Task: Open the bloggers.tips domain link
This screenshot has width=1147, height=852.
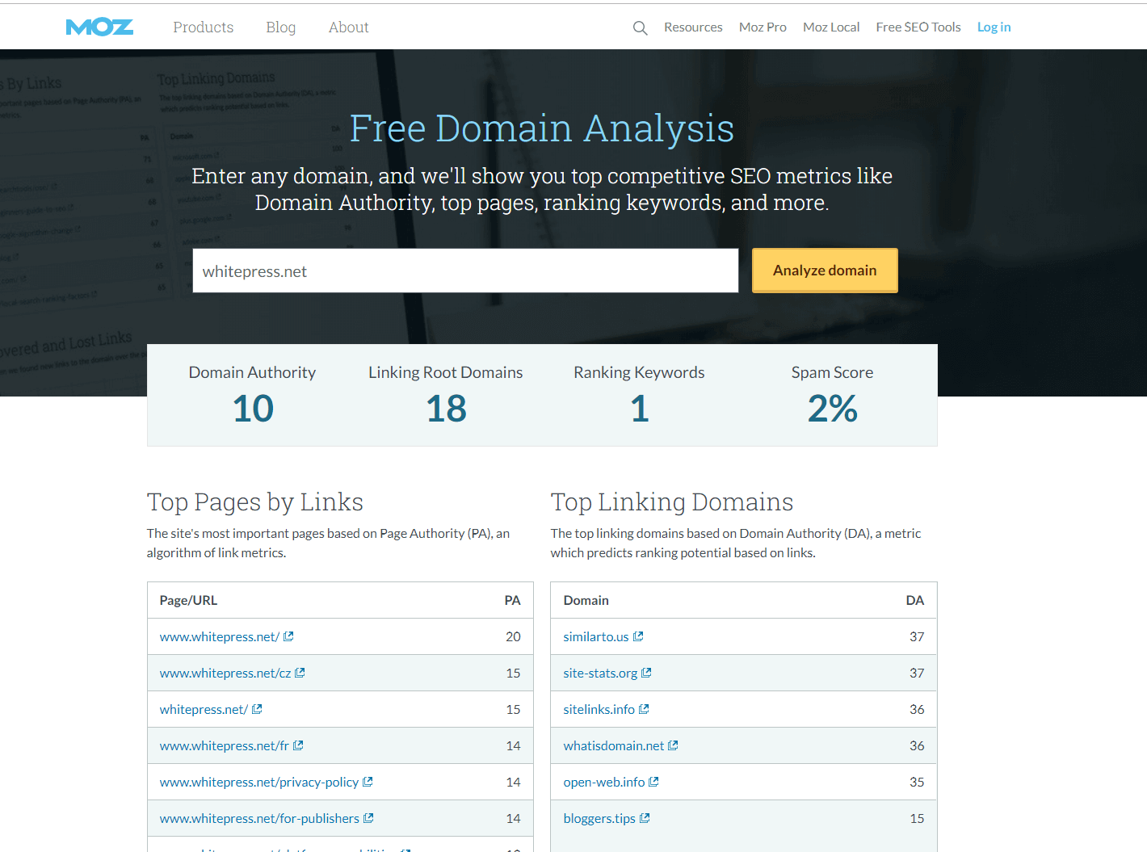Action: tap(599, 819)
